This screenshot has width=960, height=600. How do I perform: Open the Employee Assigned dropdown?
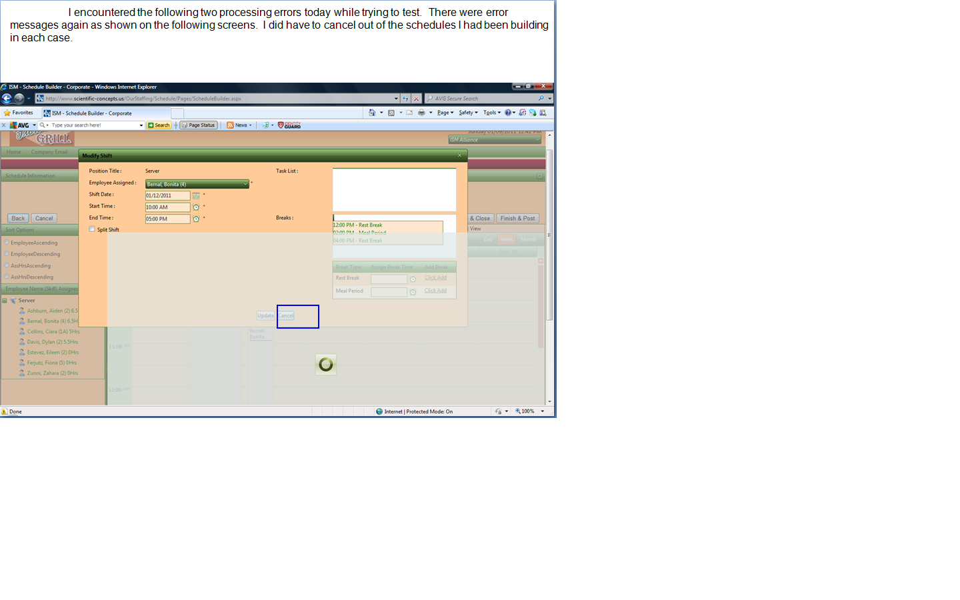pyautogui.click(x=197, y=184)
